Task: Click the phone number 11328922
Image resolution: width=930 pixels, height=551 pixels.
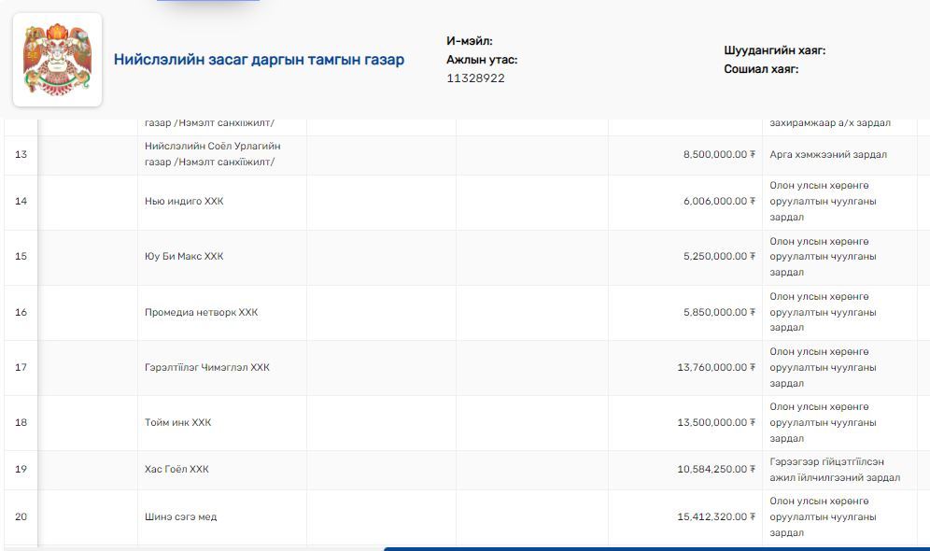Action: point(475,78)
